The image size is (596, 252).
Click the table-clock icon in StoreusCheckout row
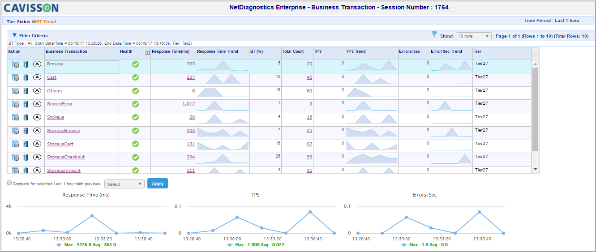16,158
